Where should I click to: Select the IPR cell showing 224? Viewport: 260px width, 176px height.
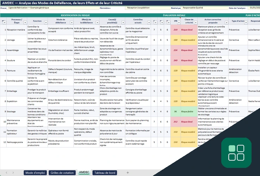(175, 50)
